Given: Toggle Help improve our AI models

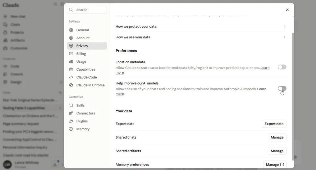Looking at the screenshot, I should click(x=282, y=88).
